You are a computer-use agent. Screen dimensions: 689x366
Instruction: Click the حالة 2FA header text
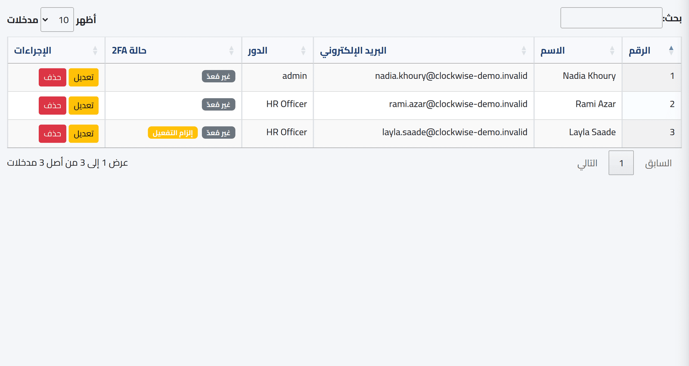pyautogui.click(x=129, y=50)
